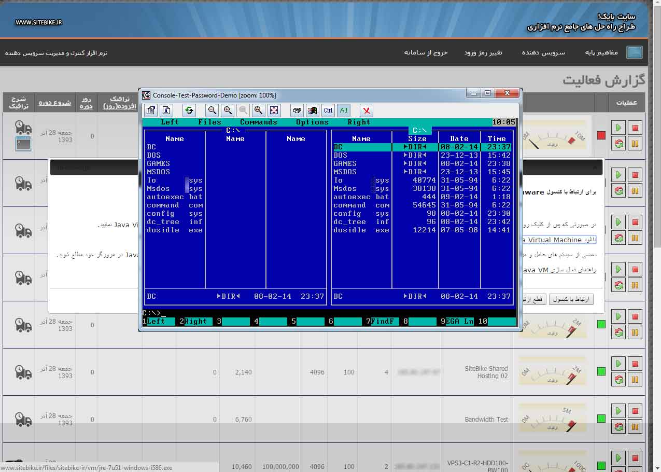Select GAMES directory in right panel

click(x=345, y=163)
